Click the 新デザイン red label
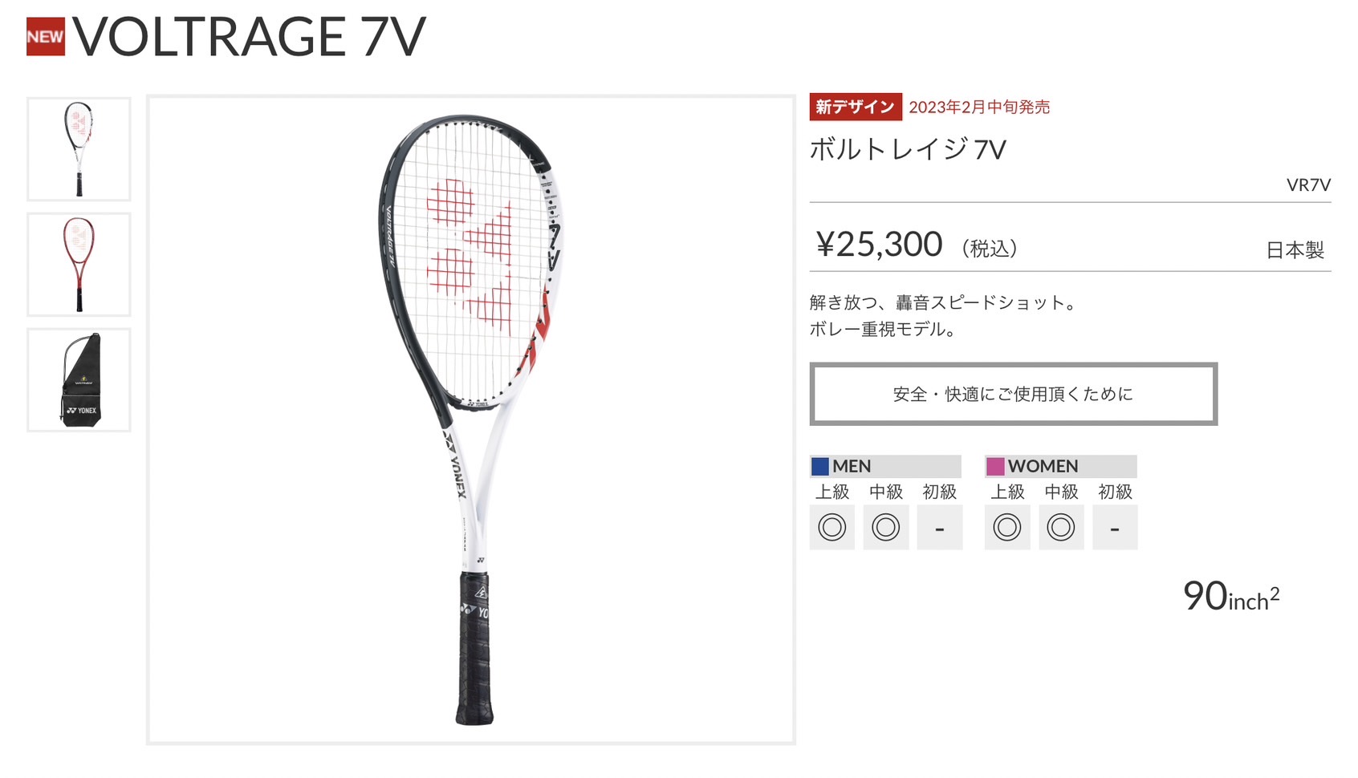This screenshot has height=778, width=1358. (x=856, y=107)
